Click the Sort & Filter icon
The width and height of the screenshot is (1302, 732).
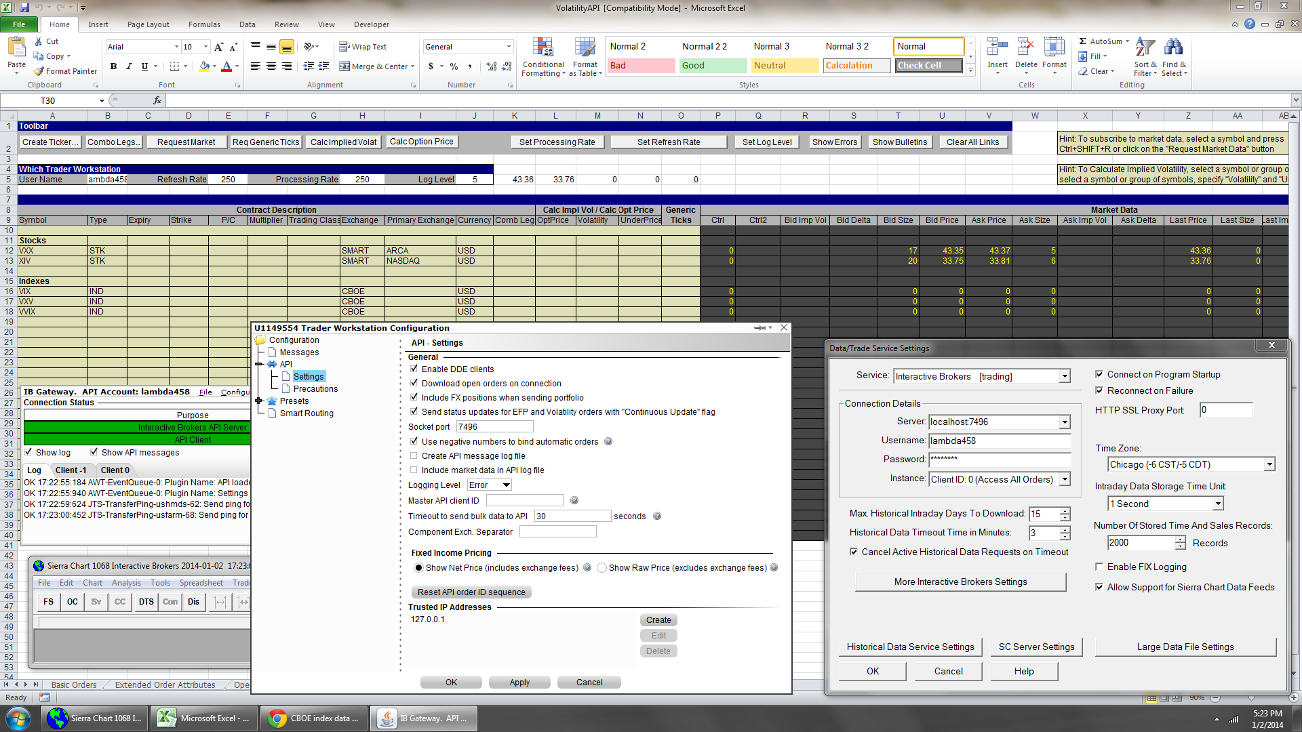[x=1145, y=47]
